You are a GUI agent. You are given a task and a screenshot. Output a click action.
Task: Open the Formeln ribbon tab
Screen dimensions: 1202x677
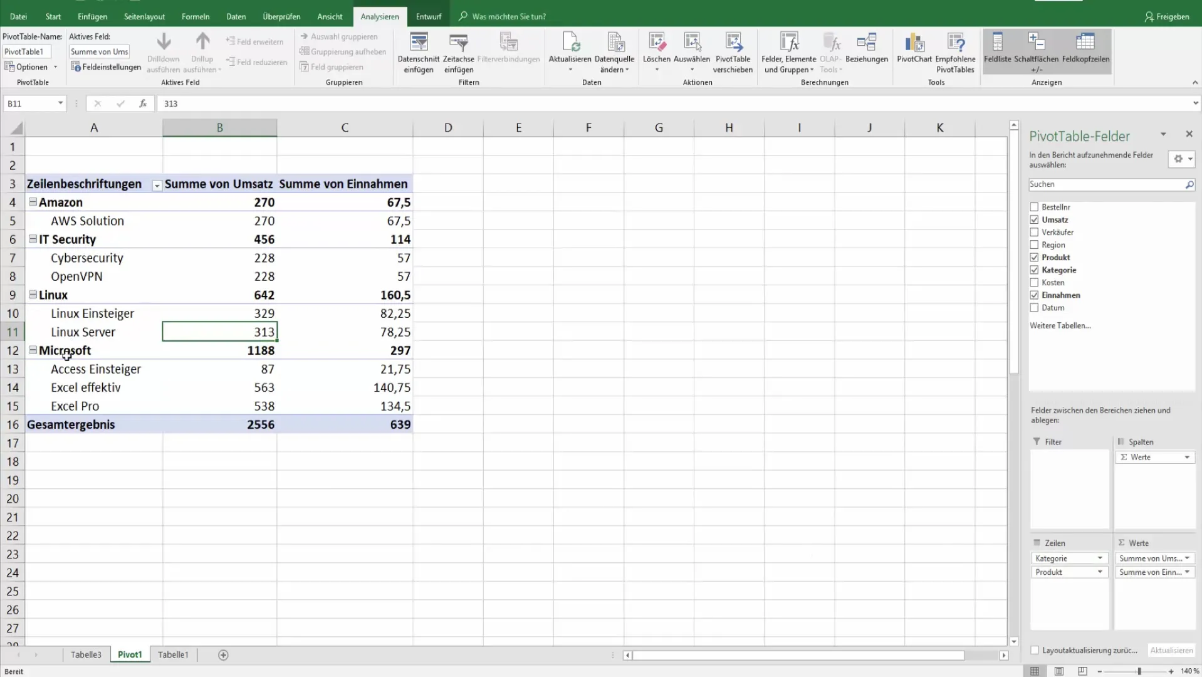pos(196,16)
